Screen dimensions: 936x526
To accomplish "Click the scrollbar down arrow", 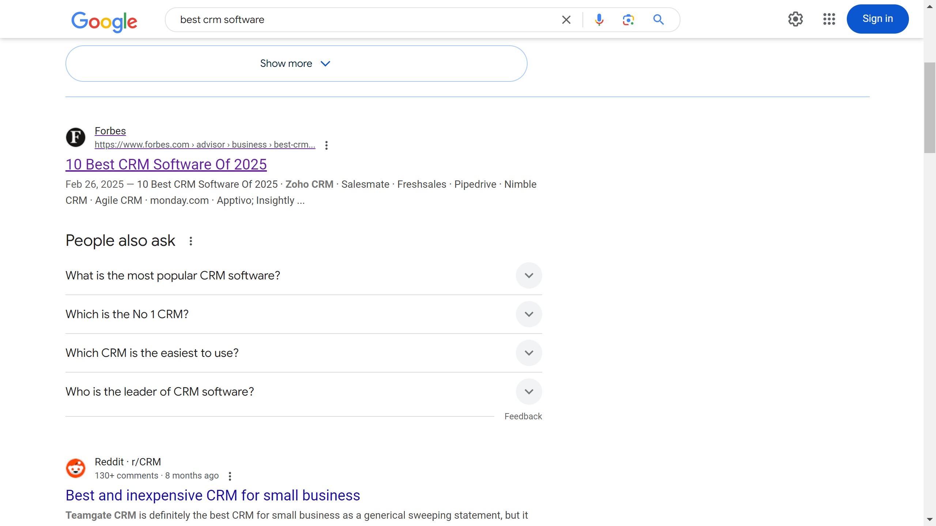I will 930,519.
